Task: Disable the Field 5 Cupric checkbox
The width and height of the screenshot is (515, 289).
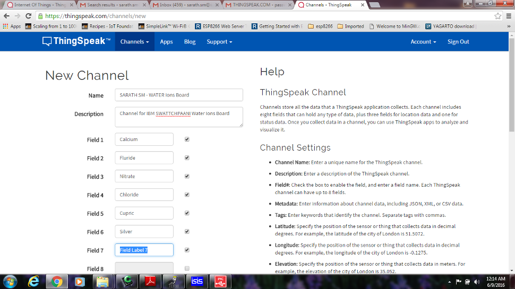Action: [x=187, y=213]
